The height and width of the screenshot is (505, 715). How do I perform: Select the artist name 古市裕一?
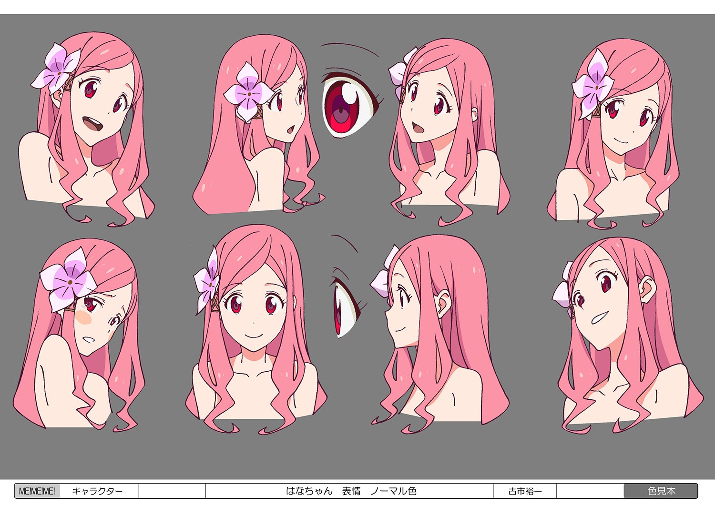click(525, 491)
